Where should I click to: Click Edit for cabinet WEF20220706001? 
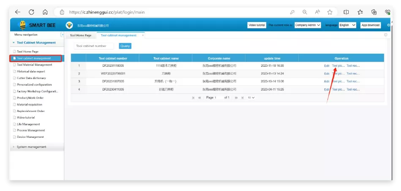[327, 74]
